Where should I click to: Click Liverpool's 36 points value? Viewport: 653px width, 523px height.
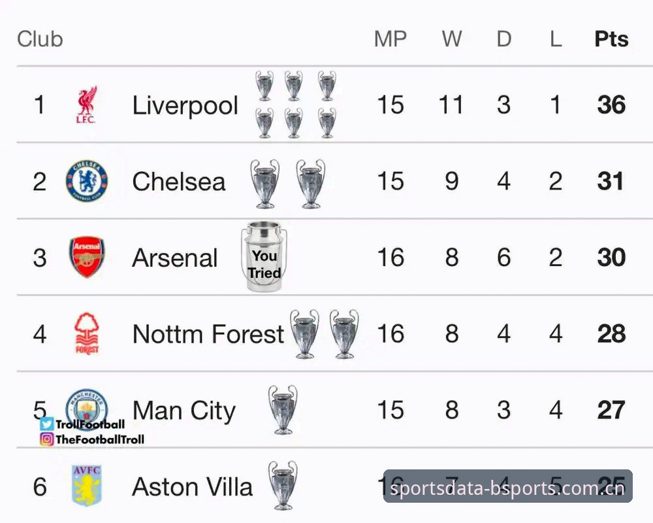pyautogui.click(x=611, y=105)
